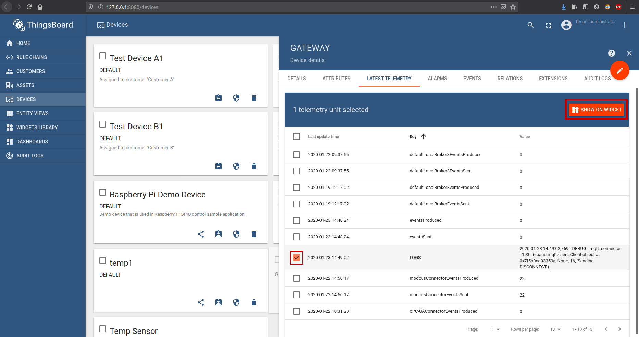Screen dimensions: 639x337
Task: Check the eventsProduced row checkbox
Action: pyautogui.click(x=297, y=220)
